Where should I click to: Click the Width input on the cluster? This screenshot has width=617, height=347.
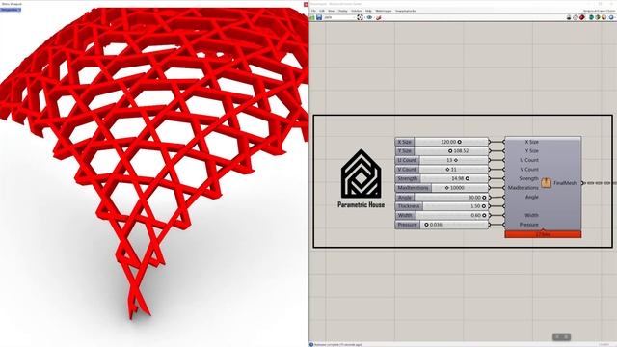coord(531,216)
